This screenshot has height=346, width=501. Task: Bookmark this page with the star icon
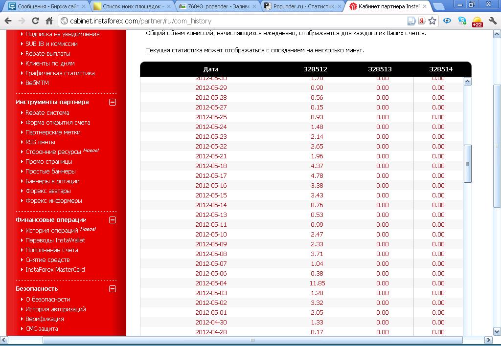coord(433,21)
